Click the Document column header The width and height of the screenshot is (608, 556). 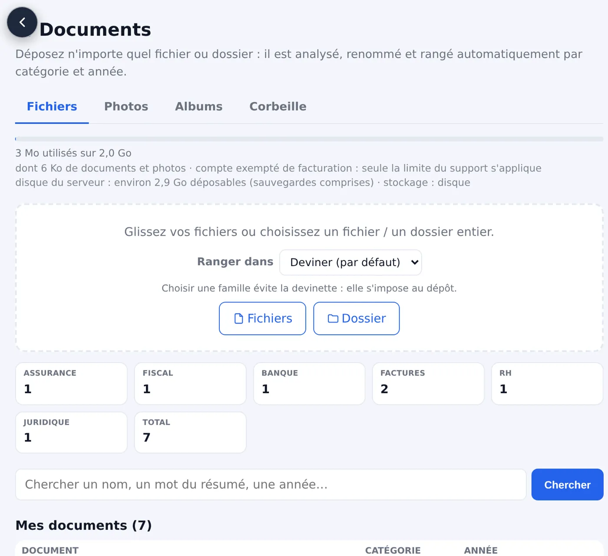[50, 550]
